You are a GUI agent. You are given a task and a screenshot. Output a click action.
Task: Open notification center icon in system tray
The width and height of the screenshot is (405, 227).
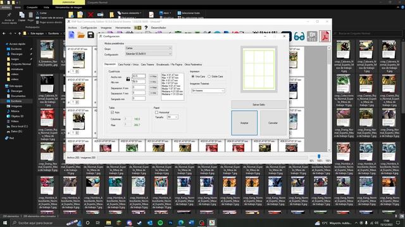point(398,223)
